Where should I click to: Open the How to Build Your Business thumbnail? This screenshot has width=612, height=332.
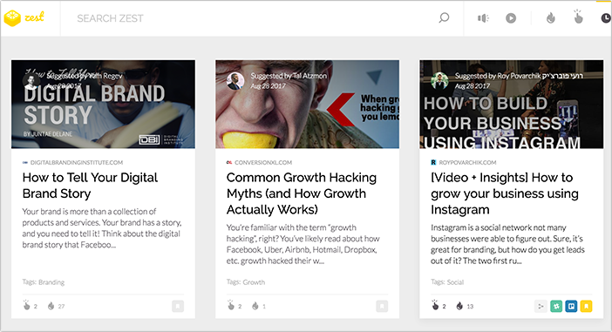point(511,105)
